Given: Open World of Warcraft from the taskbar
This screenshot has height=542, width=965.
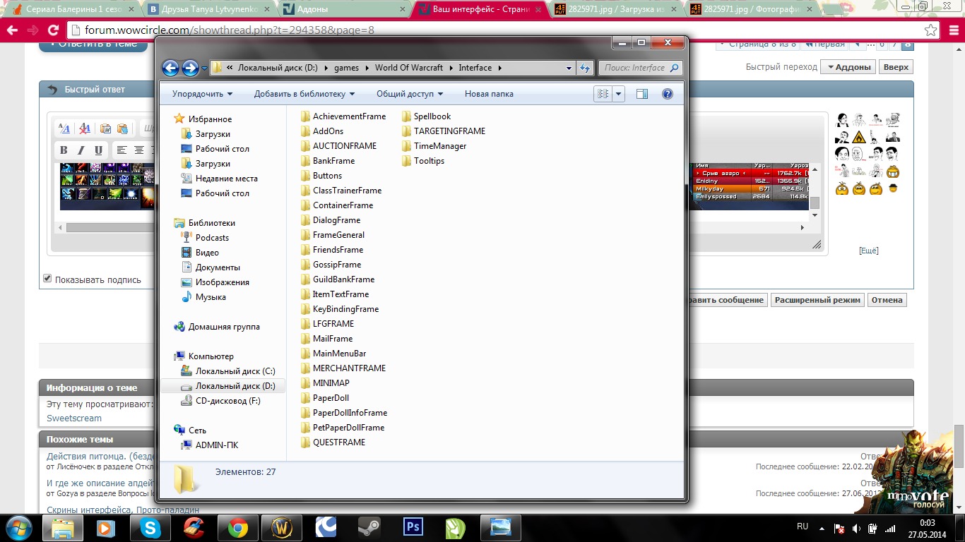Looking at the screenshot, I should pos(281,527).
